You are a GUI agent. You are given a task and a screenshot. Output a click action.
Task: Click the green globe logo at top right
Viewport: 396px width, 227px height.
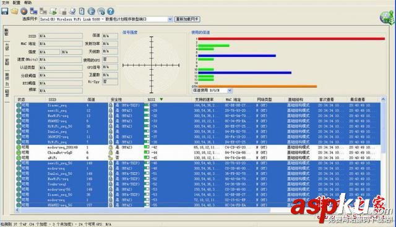tap(387, 18)
